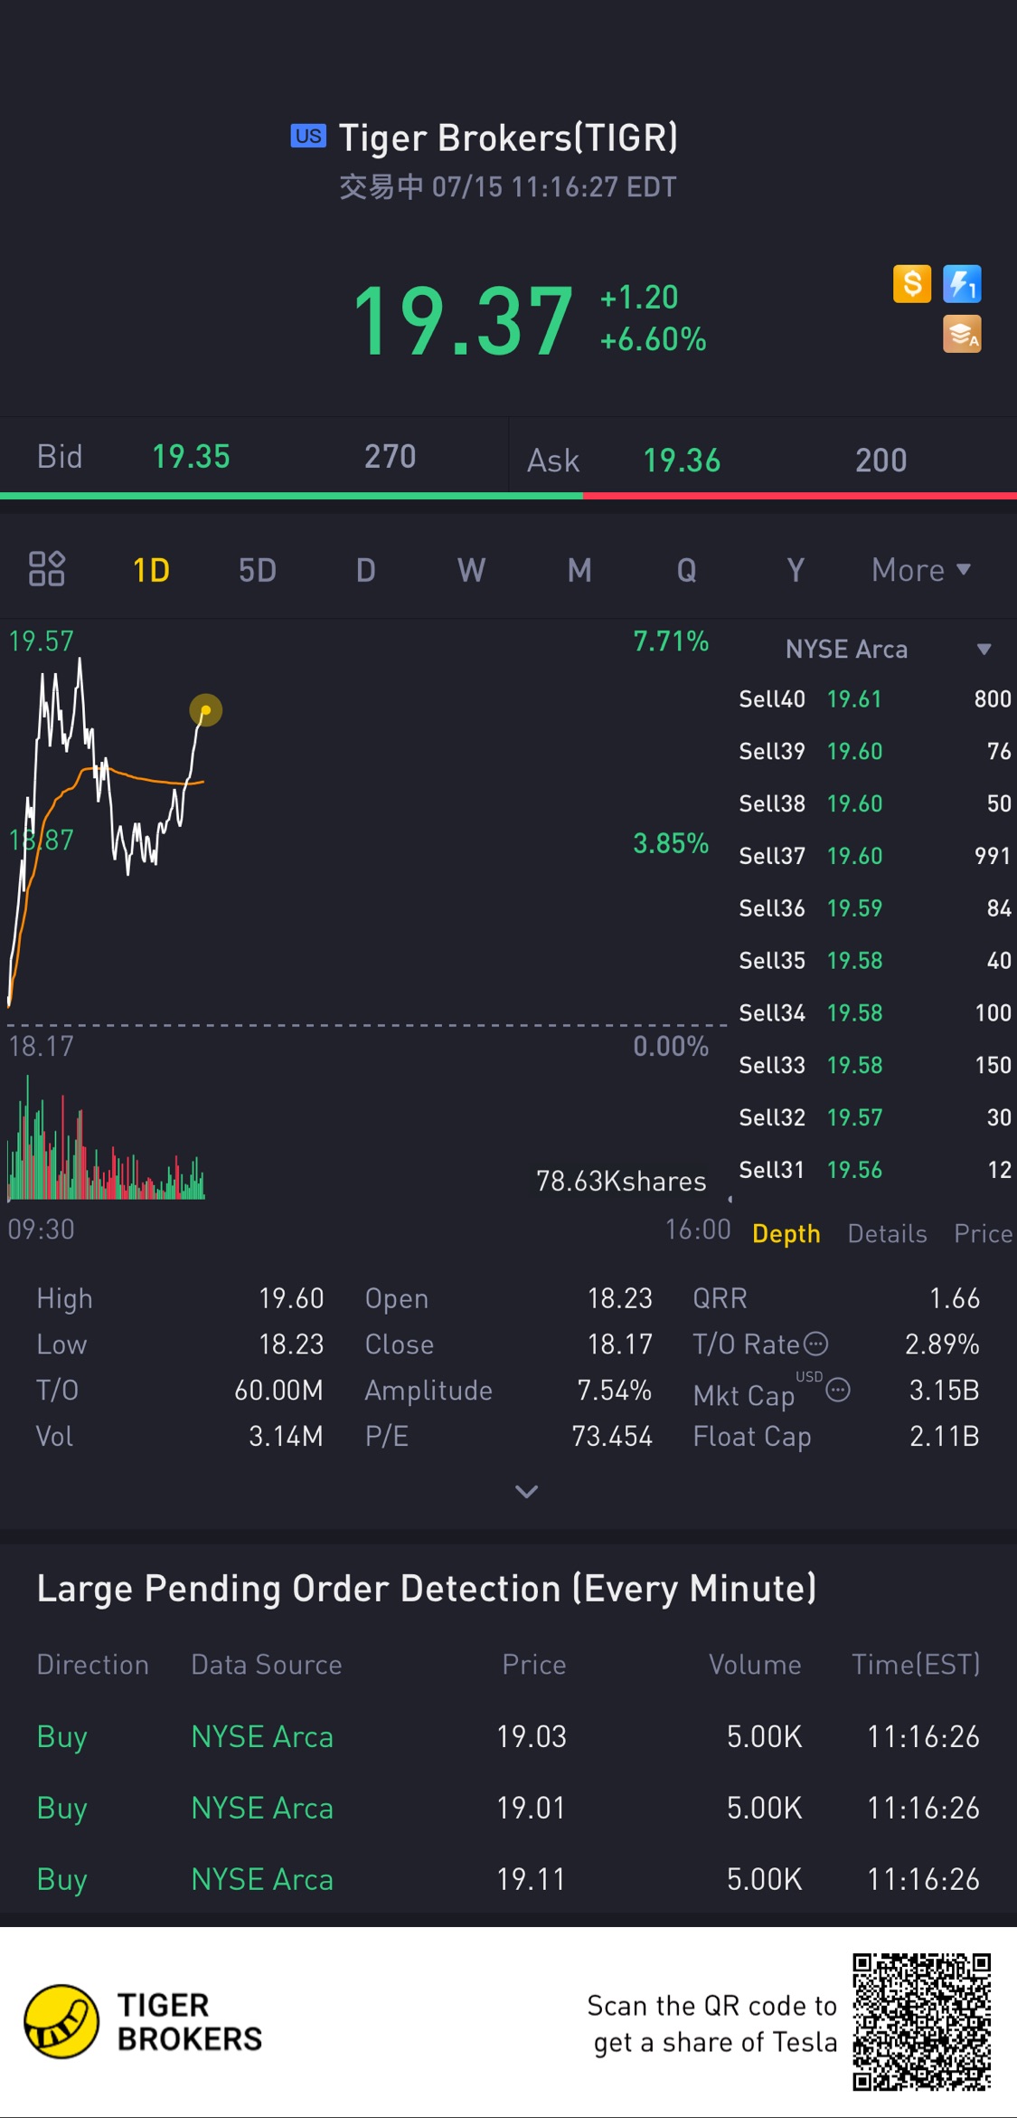Open the chart layout grid icon
Image resolution: width=1017 pixels, height=2118 pixels.
pyautogui.click(x=46, y=569)
